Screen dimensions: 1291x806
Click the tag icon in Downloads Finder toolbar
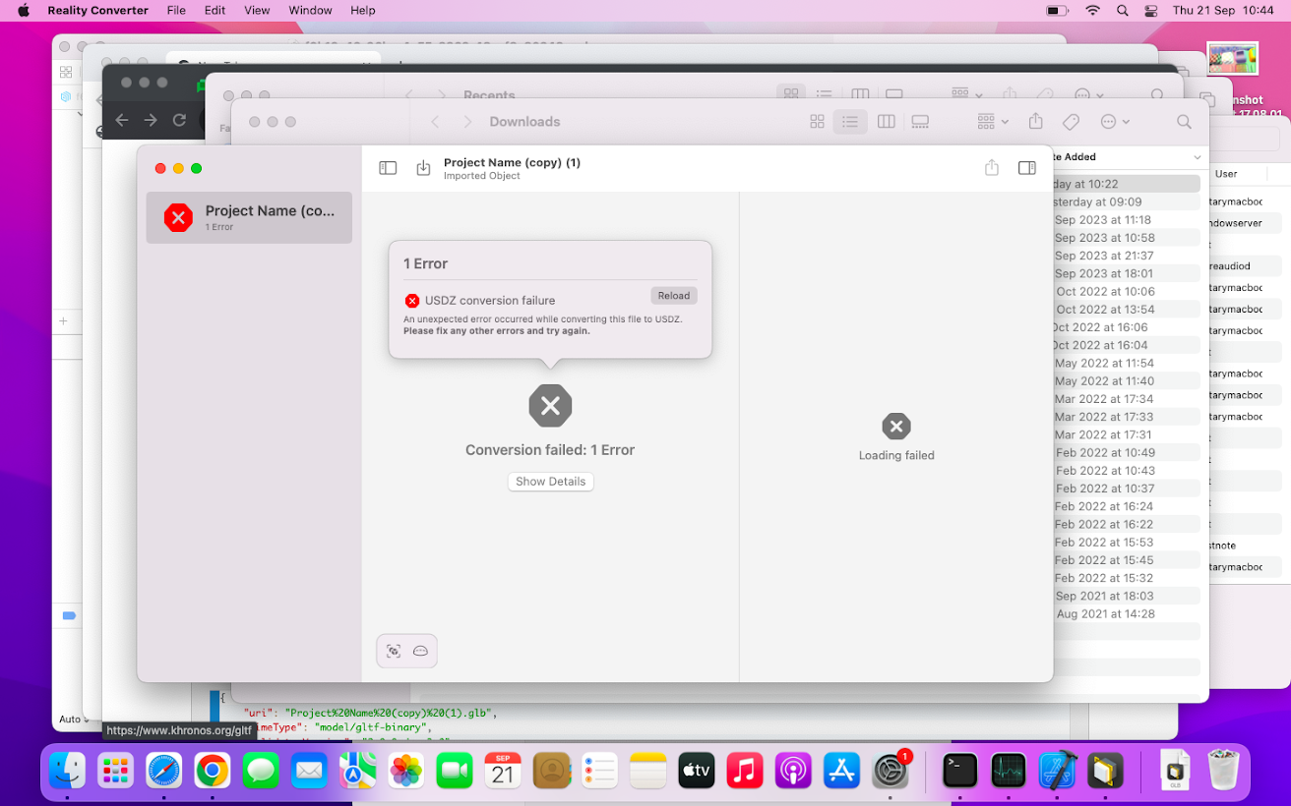1071,122
